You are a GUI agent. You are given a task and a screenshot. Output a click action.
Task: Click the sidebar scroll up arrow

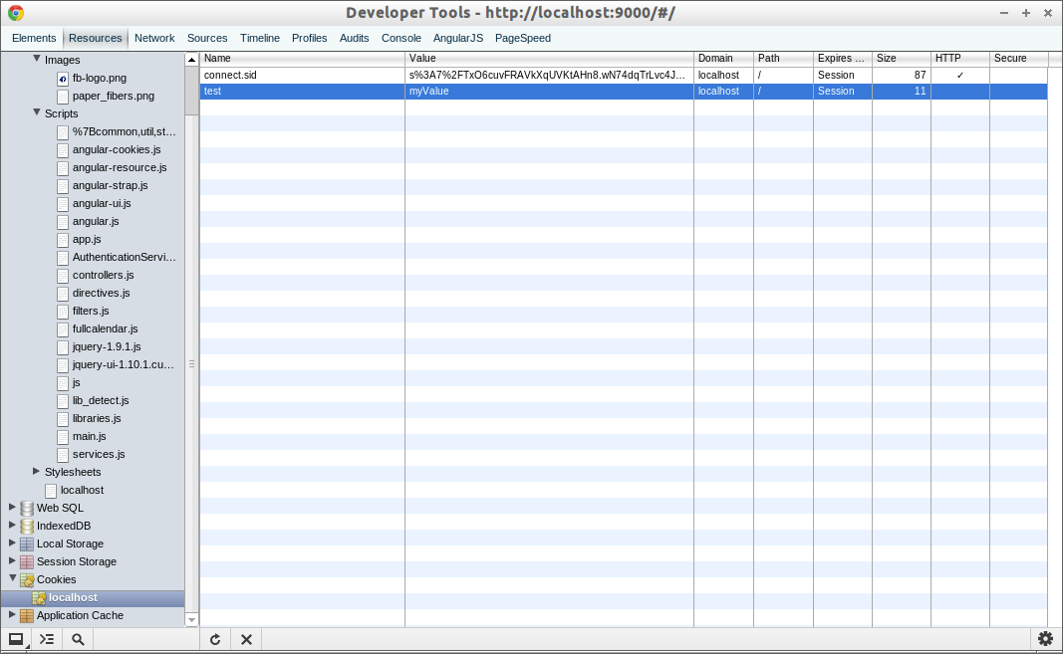[x=192, y=60]
